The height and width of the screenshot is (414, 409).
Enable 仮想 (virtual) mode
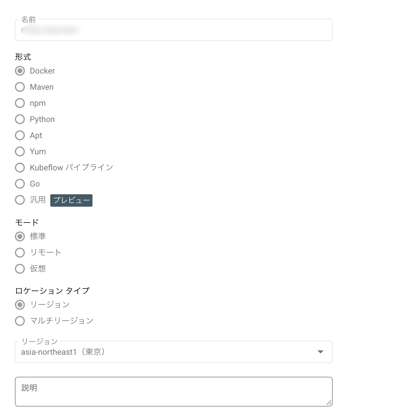20,269
